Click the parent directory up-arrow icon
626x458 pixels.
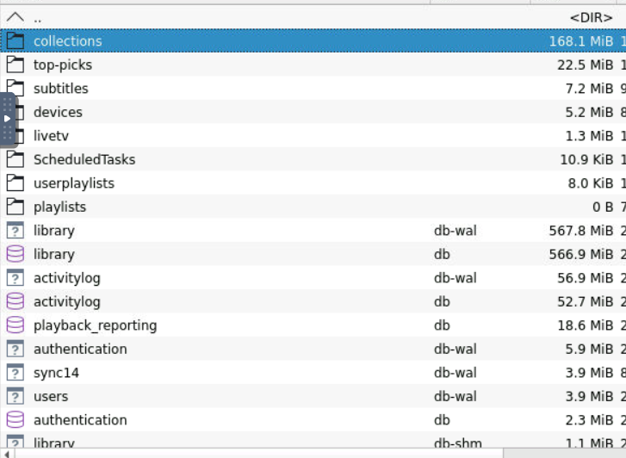[15, 17]
